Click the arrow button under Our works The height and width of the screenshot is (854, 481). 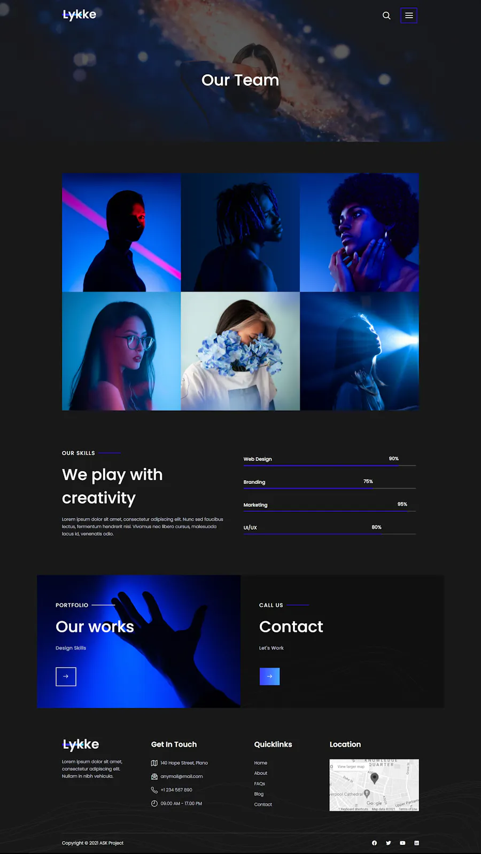66,676
